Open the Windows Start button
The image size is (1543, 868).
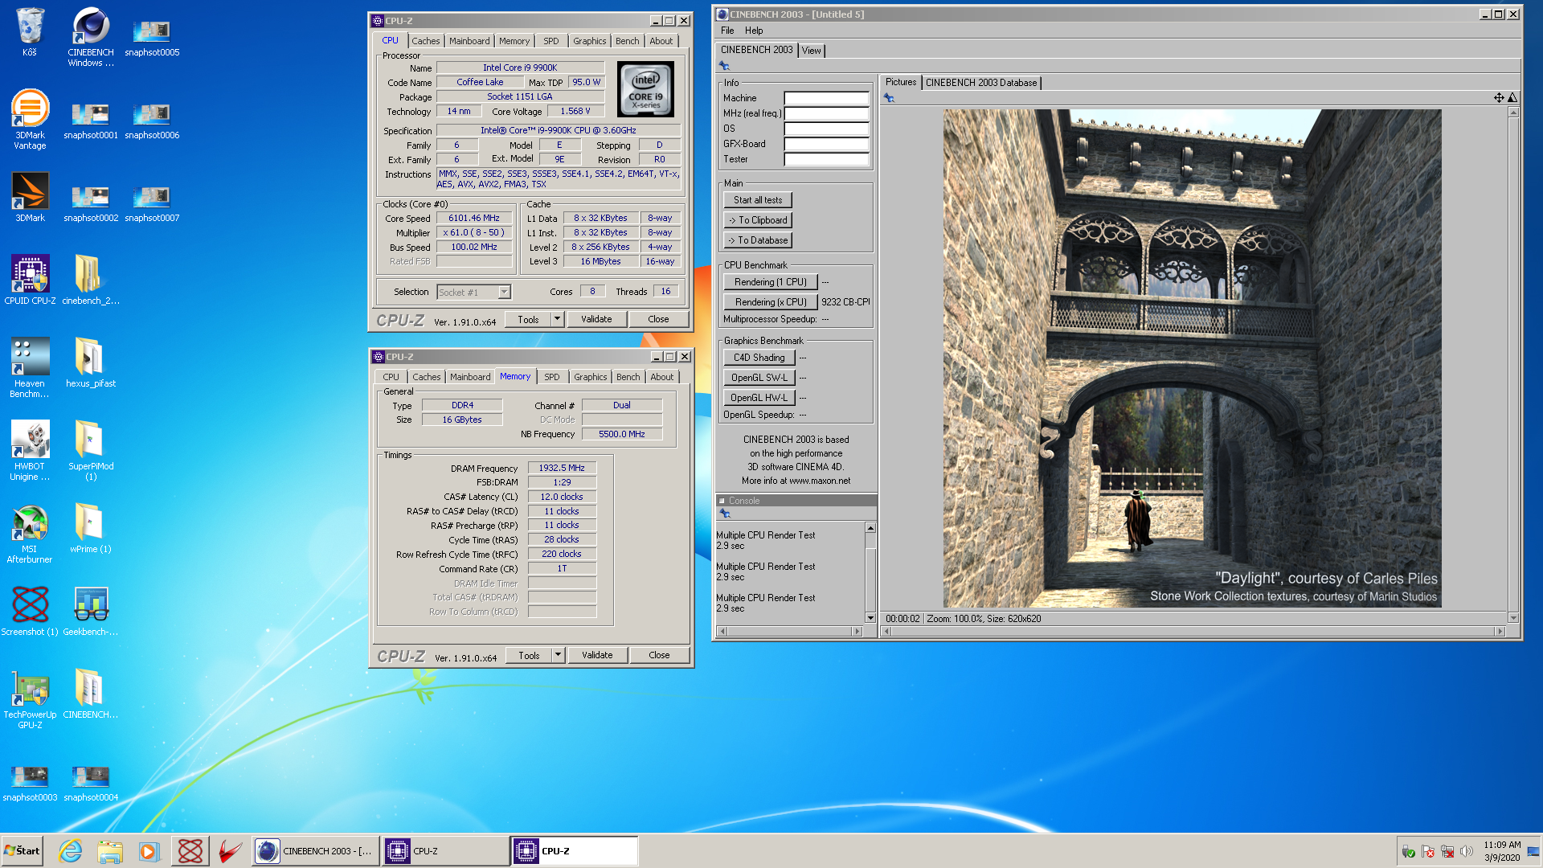22,851
